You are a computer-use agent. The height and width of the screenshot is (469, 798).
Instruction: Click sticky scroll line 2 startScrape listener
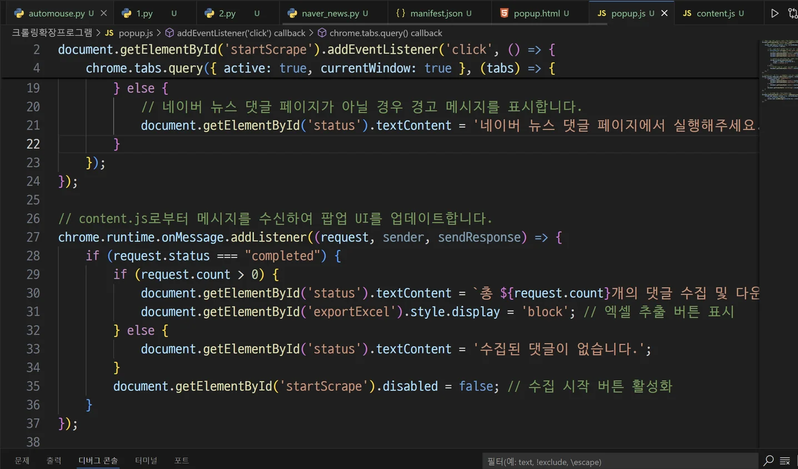point(306,49)
